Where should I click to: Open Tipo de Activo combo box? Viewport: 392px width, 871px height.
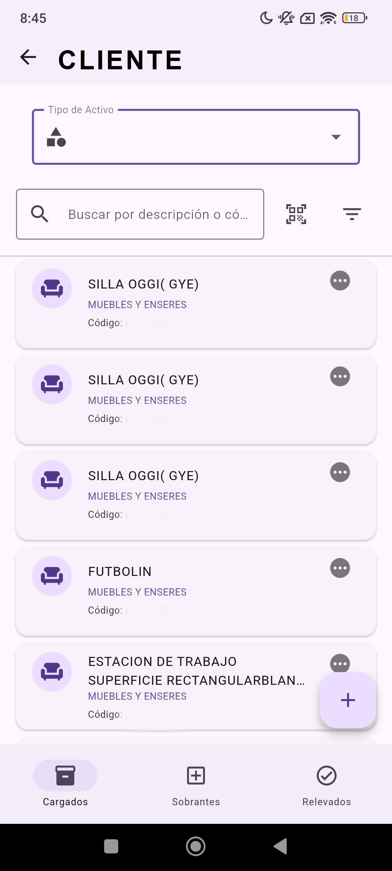(196, 137)
